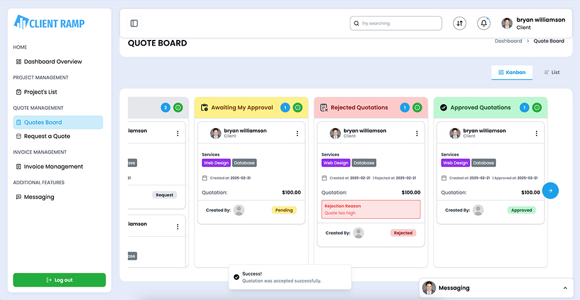The width and height of the screenshot is (580, 300).
Task: Click the Rejected Quotations column icon
Action: pyautogui.click(x=324, y=108)
